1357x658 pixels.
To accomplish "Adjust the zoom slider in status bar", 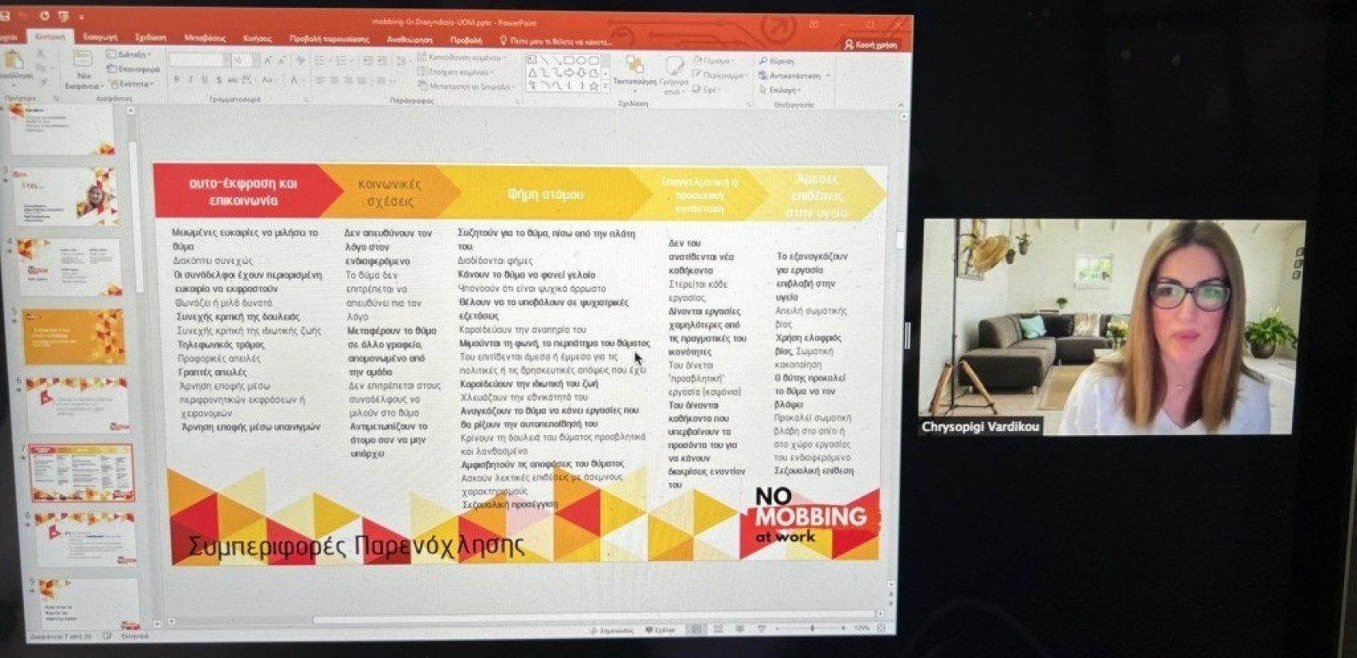I will tap(812, 628).
